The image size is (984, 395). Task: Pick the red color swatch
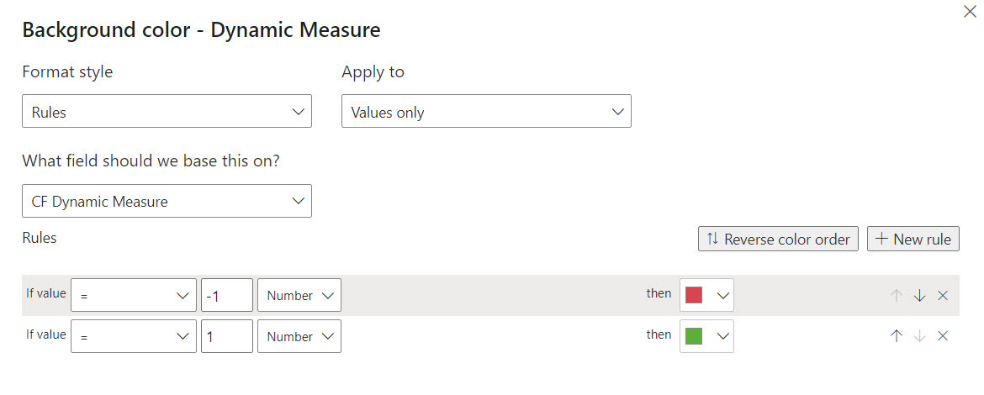pyautogui.click(x=694, y=296)
